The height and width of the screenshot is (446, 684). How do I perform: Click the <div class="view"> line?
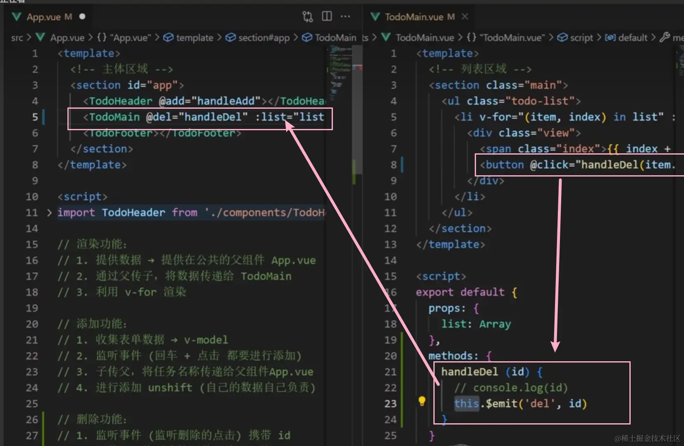(x=524, y=133)
